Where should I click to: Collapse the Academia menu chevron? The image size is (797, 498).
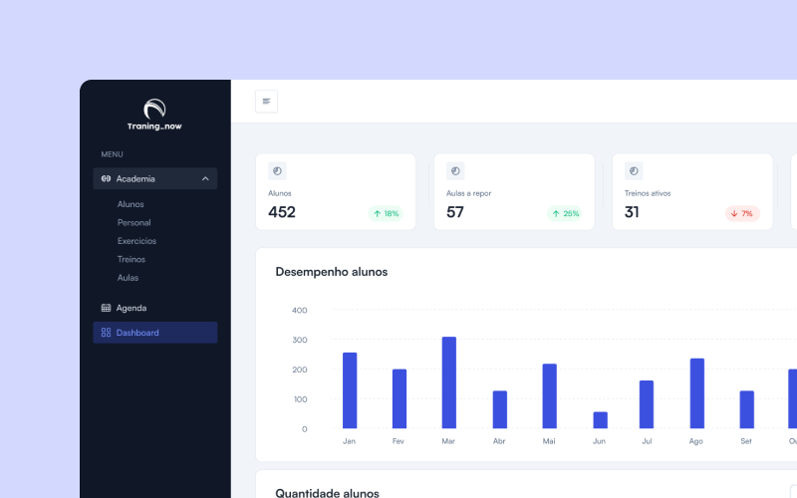click(205, 178)
